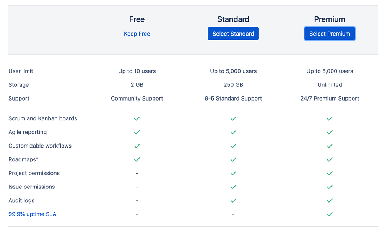Click Standard plan Audit logs checkmark
The height and width of the screenshot is (232, 382).
pyautogui.click(x=233, y=200)
